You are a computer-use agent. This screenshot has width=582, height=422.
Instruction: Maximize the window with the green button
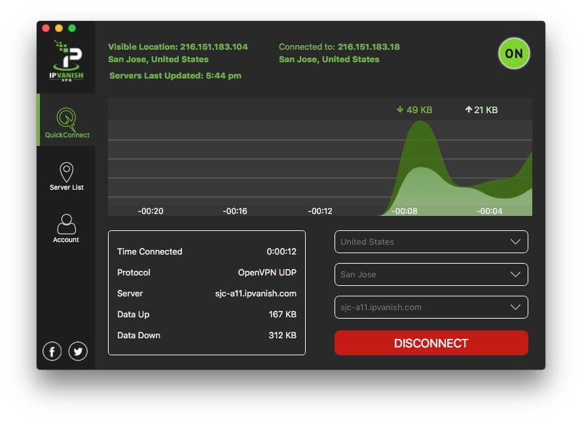tap(72, 28)
